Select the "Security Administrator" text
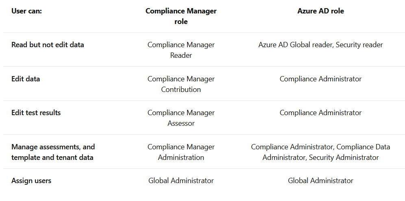 point(344,157)
